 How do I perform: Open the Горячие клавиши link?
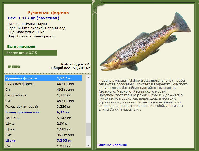click(x=112, y=145)
